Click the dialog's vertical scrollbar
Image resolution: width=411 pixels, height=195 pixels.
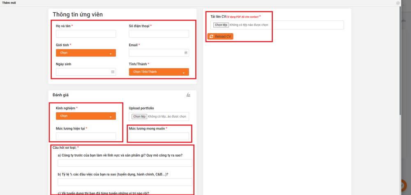coord(401,61)
